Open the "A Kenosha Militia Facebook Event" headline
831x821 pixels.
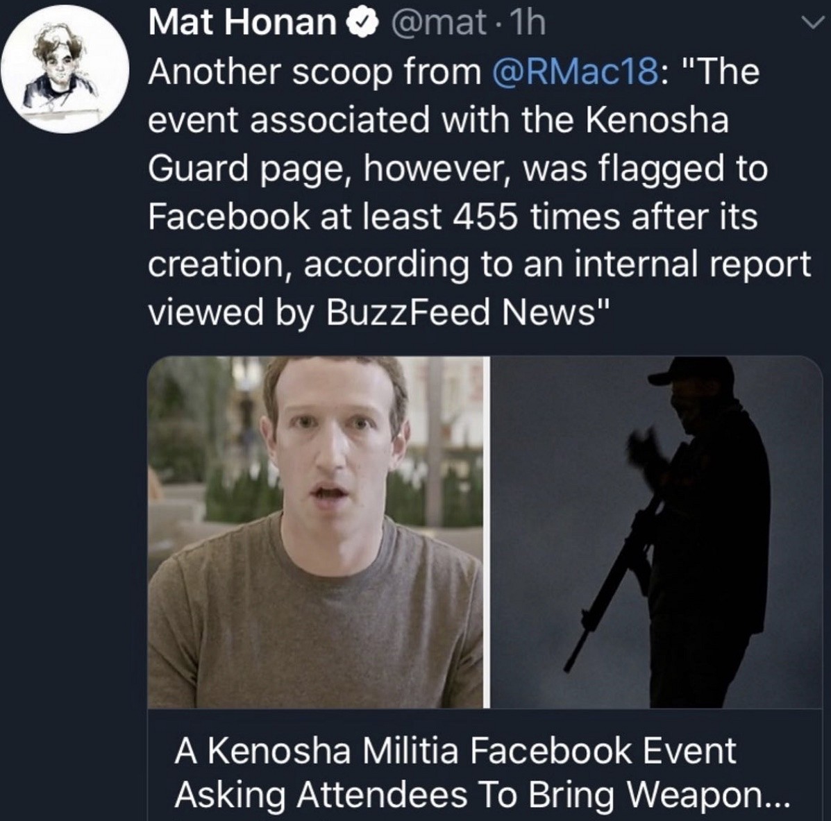(455, 751)
